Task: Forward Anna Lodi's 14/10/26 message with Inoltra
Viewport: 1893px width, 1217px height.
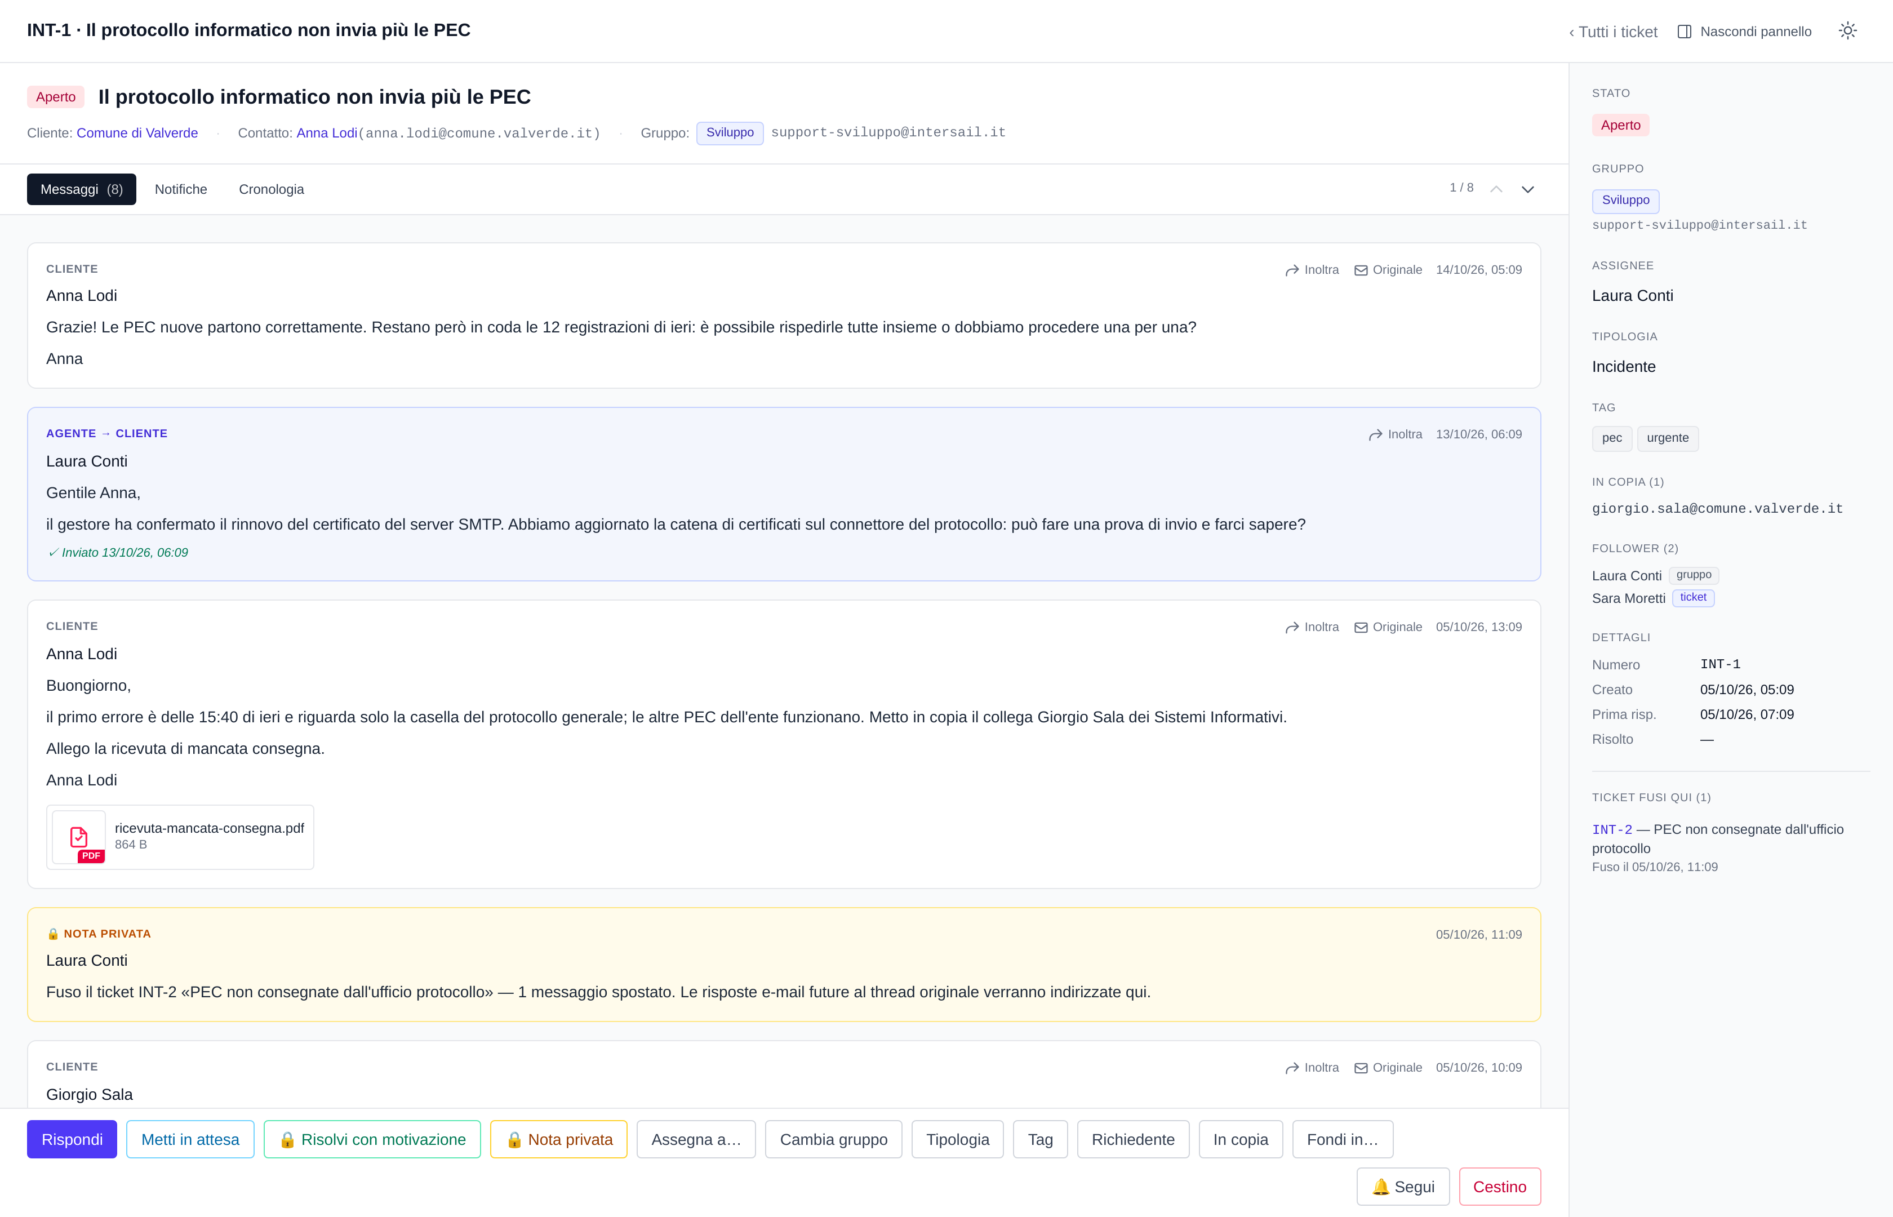Action: pos(1312,269)
